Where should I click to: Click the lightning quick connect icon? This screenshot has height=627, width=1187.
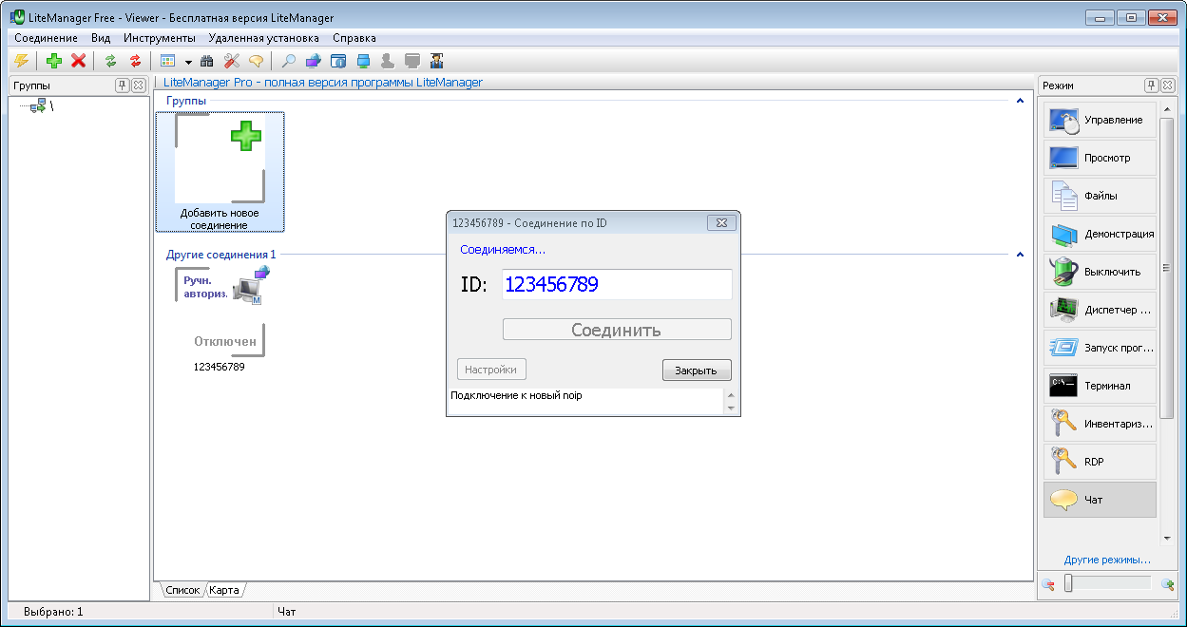point(21,61)
